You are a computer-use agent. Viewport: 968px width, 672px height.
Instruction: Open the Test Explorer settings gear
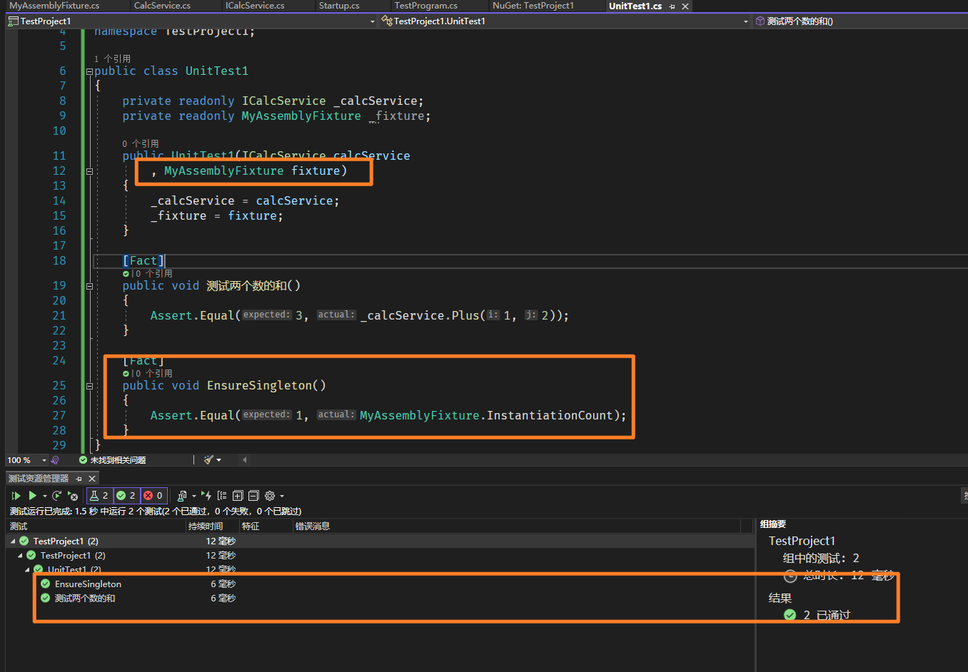pos(270,496)
